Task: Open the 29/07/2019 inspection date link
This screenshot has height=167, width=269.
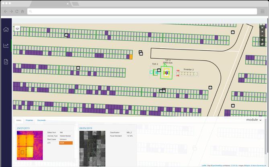Action: [x=23, y=128]
